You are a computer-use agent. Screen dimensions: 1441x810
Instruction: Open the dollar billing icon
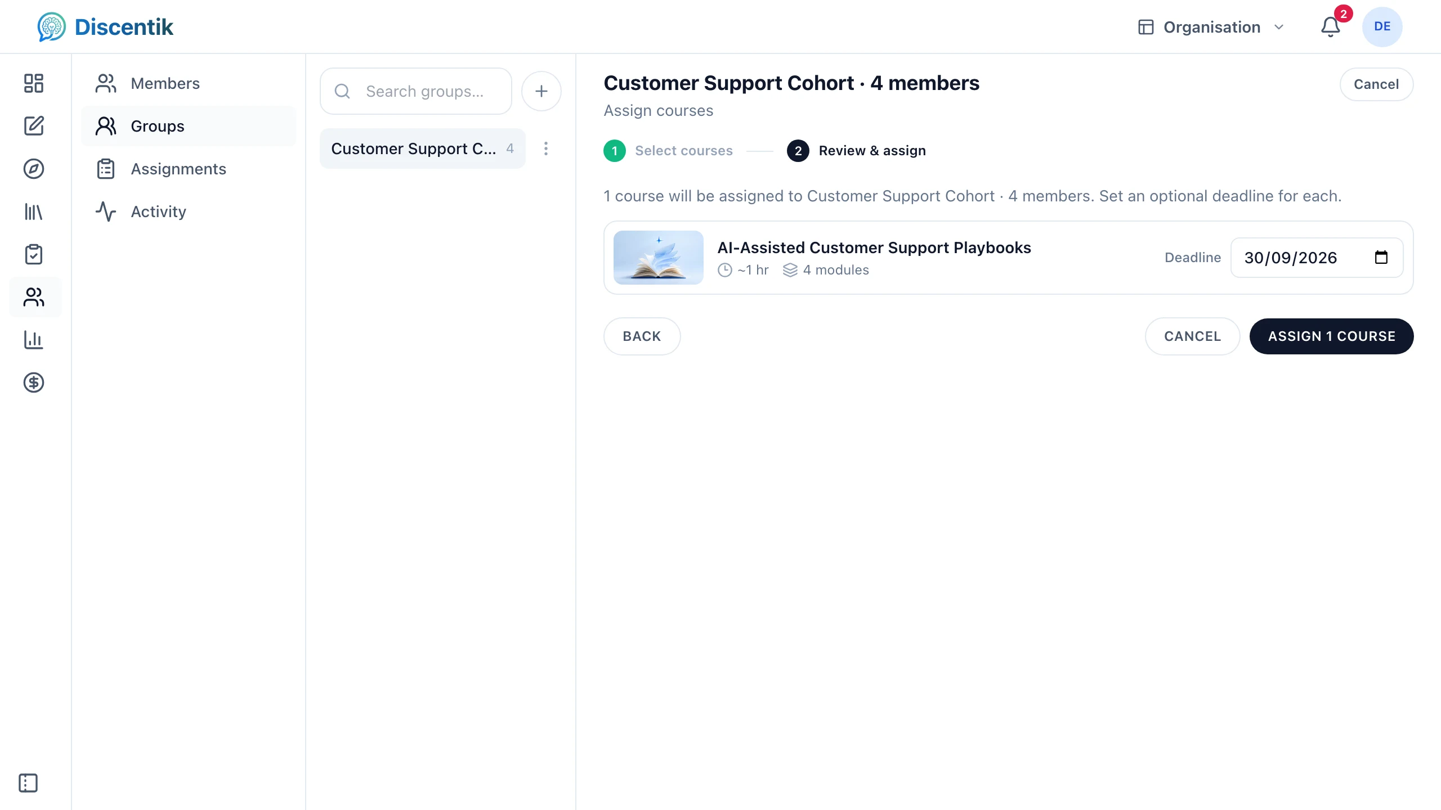coord(34,382)
